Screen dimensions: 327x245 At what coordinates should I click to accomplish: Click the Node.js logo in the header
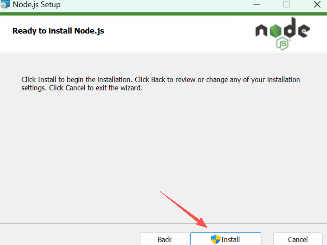[283, 34]
